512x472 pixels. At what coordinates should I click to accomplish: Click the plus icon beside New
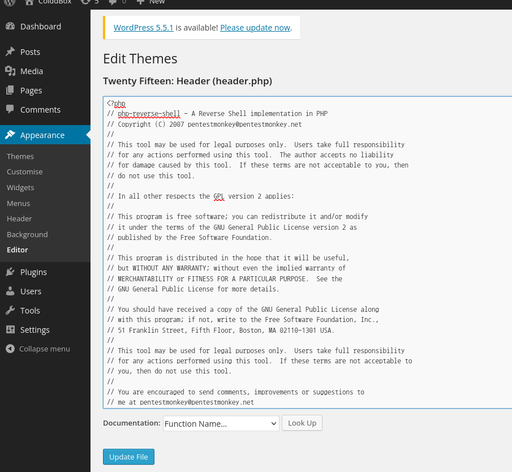point(140,2)
